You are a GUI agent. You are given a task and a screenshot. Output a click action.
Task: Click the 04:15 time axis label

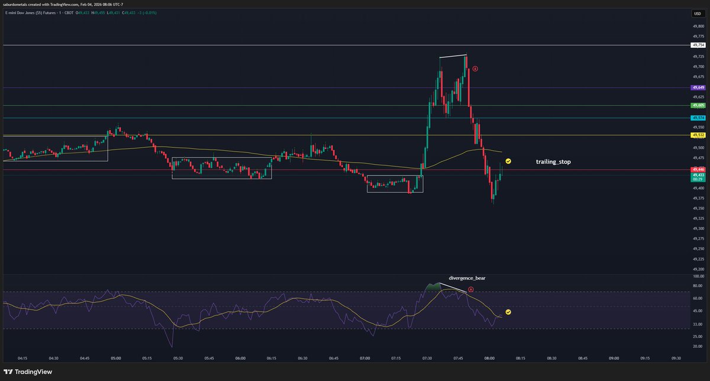tap(22, 358)
